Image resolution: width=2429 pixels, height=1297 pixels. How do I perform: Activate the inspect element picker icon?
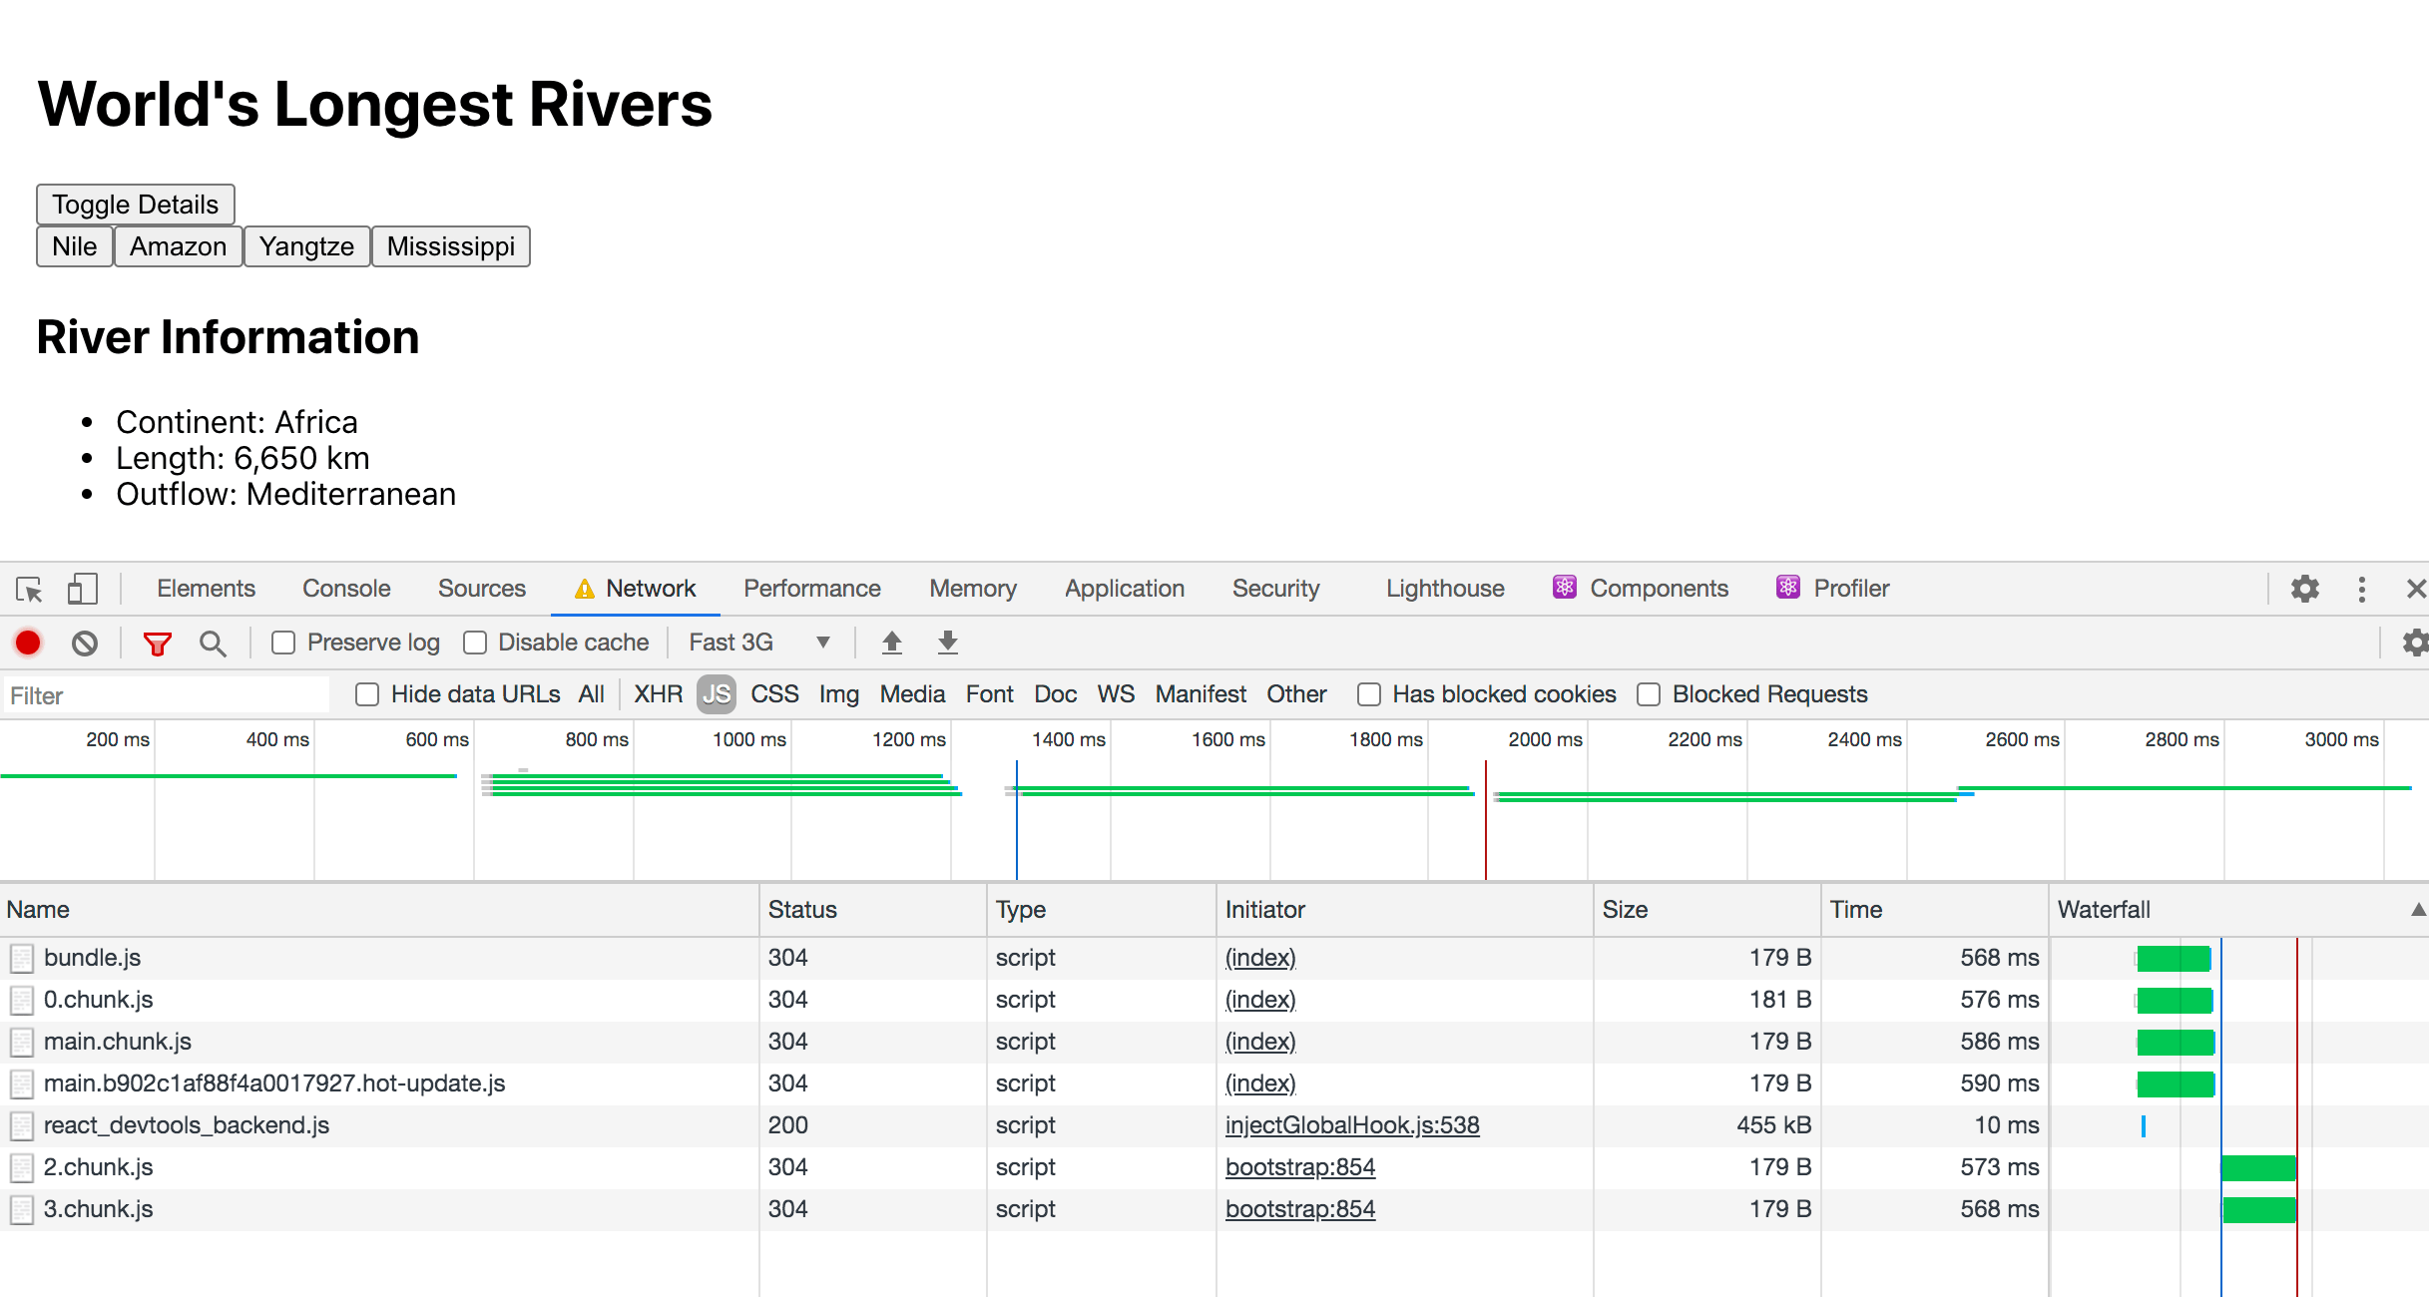29,589
